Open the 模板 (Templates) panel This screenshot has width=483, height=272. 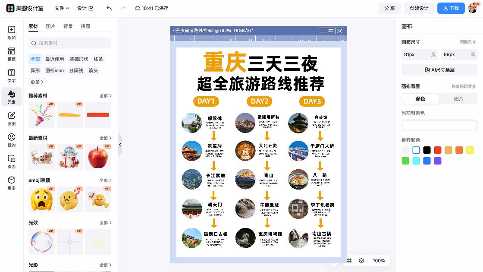click(11, 55)
